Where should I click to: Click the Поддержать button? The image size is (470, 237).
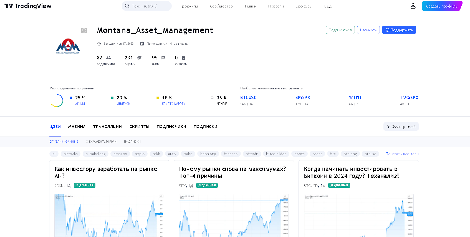pos(399,30)
